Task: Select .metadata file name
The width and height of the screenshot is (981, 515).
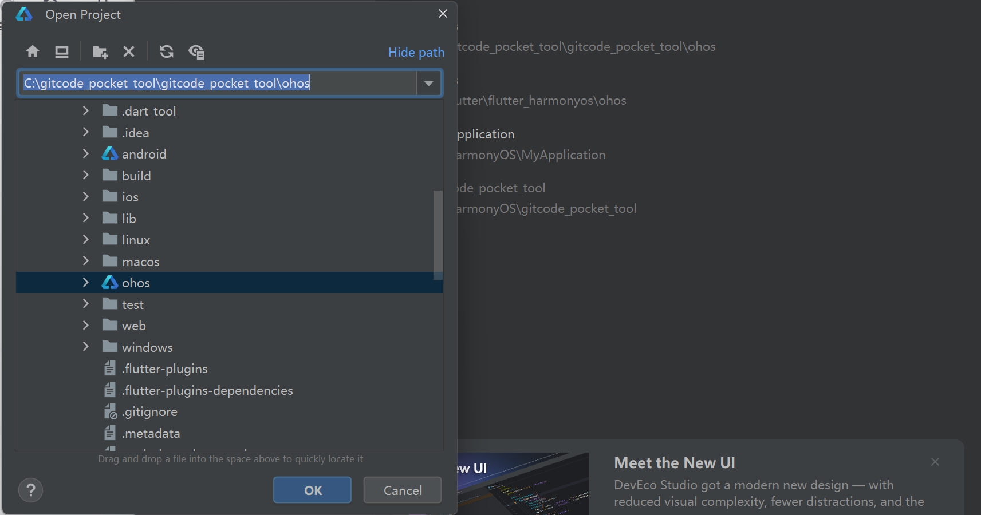Action: coord(151,433)
